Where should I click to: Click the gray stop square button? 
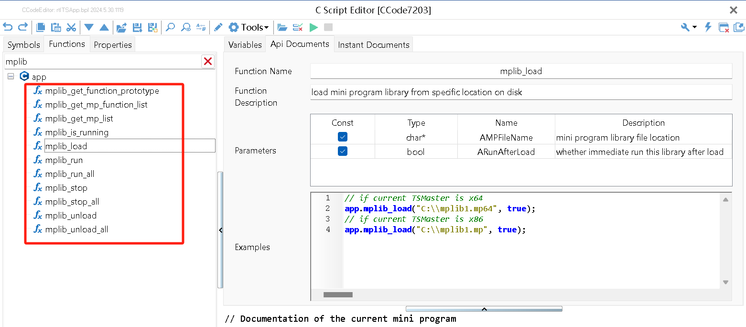[328, 27]
